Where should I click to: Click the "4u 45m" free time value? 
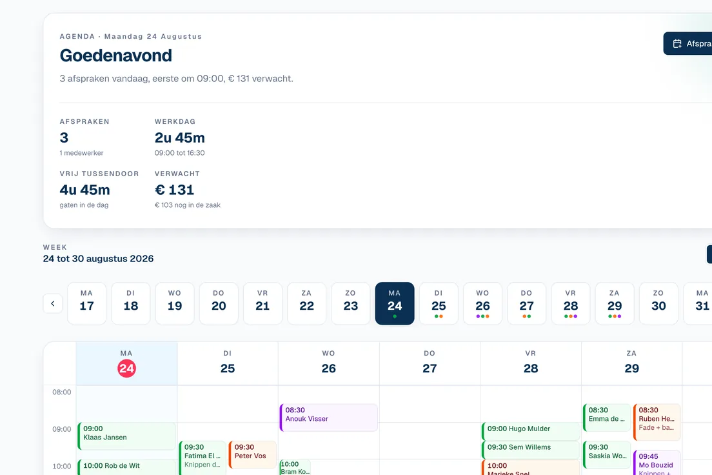(85, 190)
